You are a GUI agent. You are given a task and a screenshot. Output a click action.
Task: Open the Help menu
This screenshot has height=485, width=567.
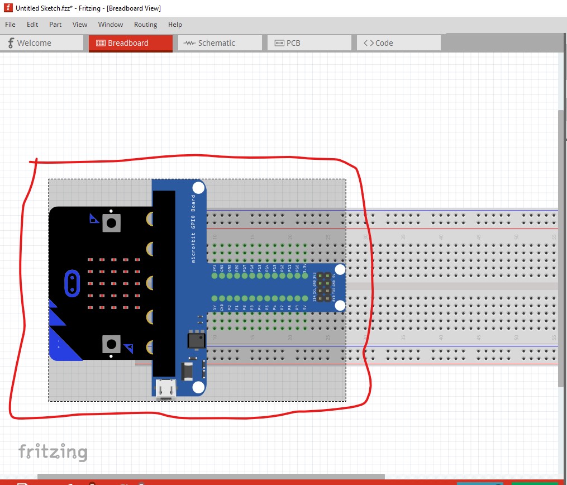coord(175,25)
